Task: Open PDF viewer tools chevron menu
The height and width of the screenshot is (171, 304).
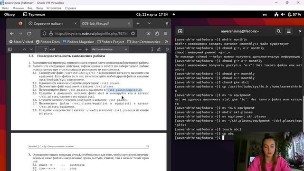Action: [167, 49]
